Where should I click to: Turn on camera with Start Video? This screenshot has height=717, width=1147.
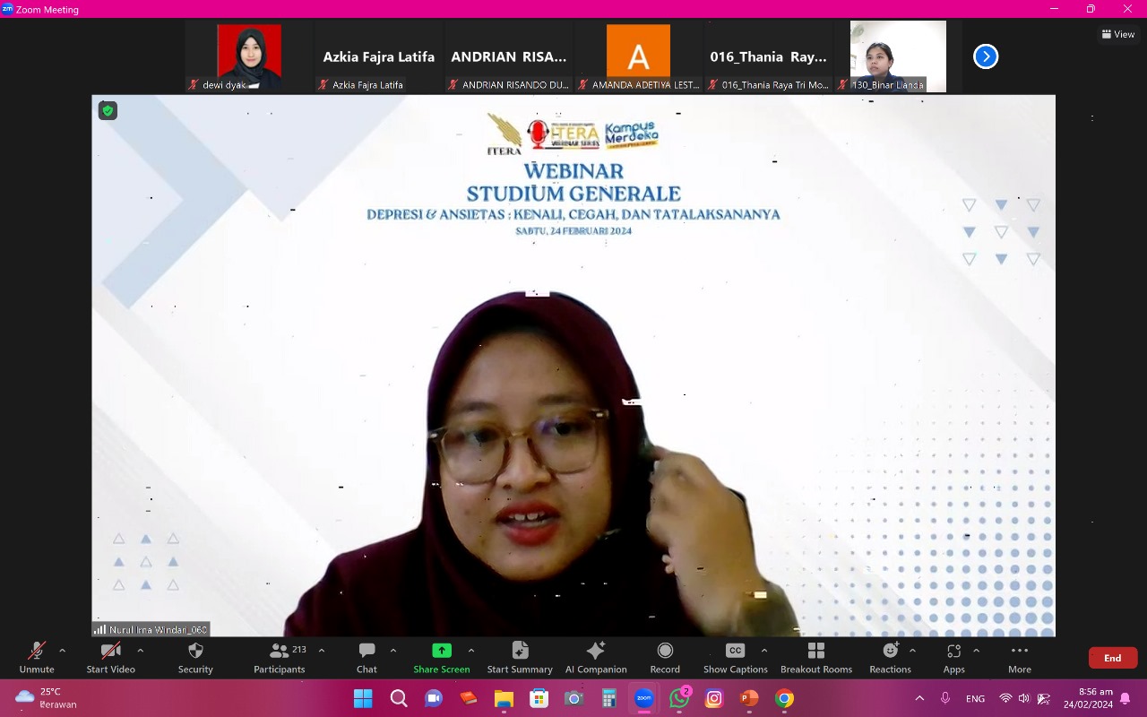(x=110, y=657)
